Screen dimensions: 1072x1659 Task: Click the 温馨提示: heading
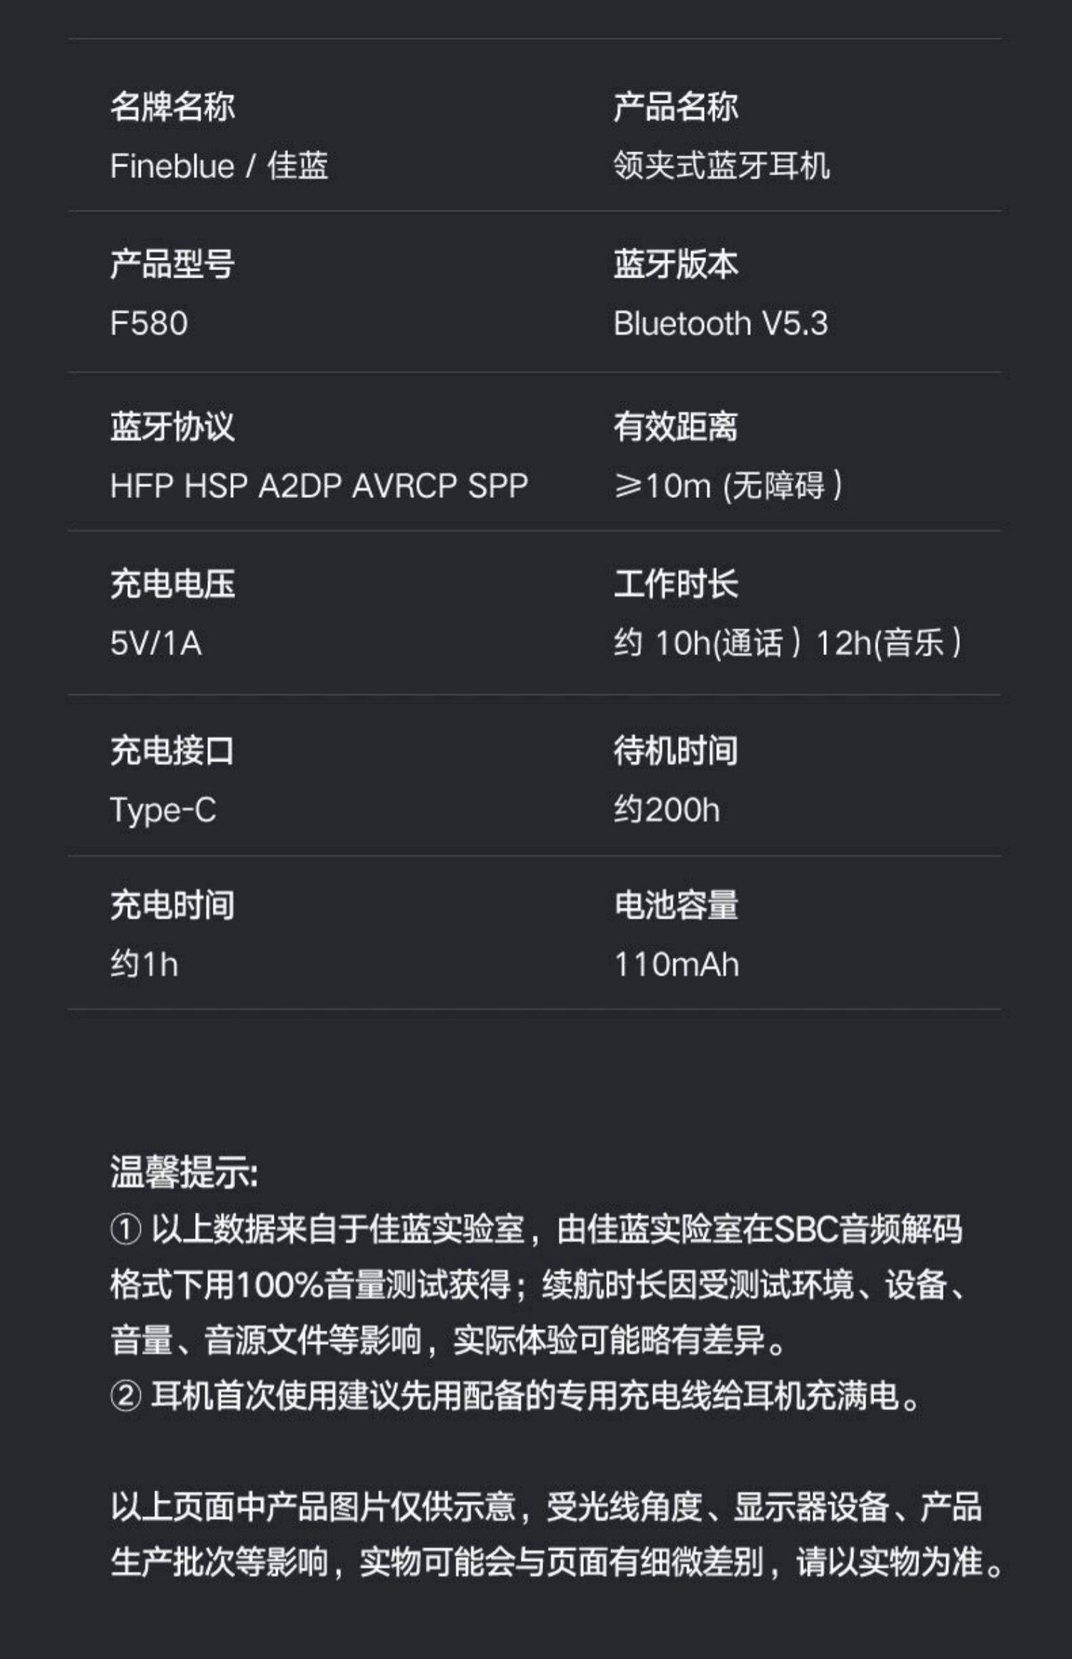pyautogui.click(x=184, y=1172)
